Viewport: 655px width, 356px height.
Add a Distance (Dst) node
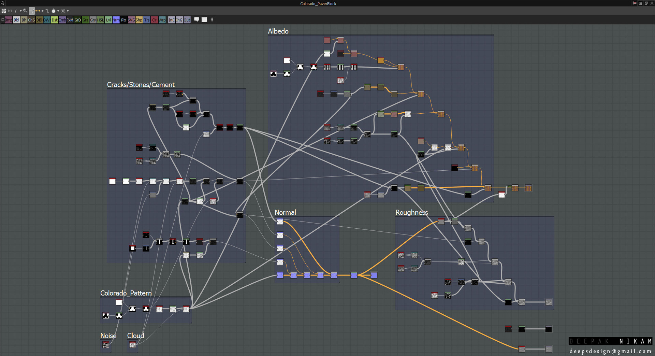(x=55, y=20)
